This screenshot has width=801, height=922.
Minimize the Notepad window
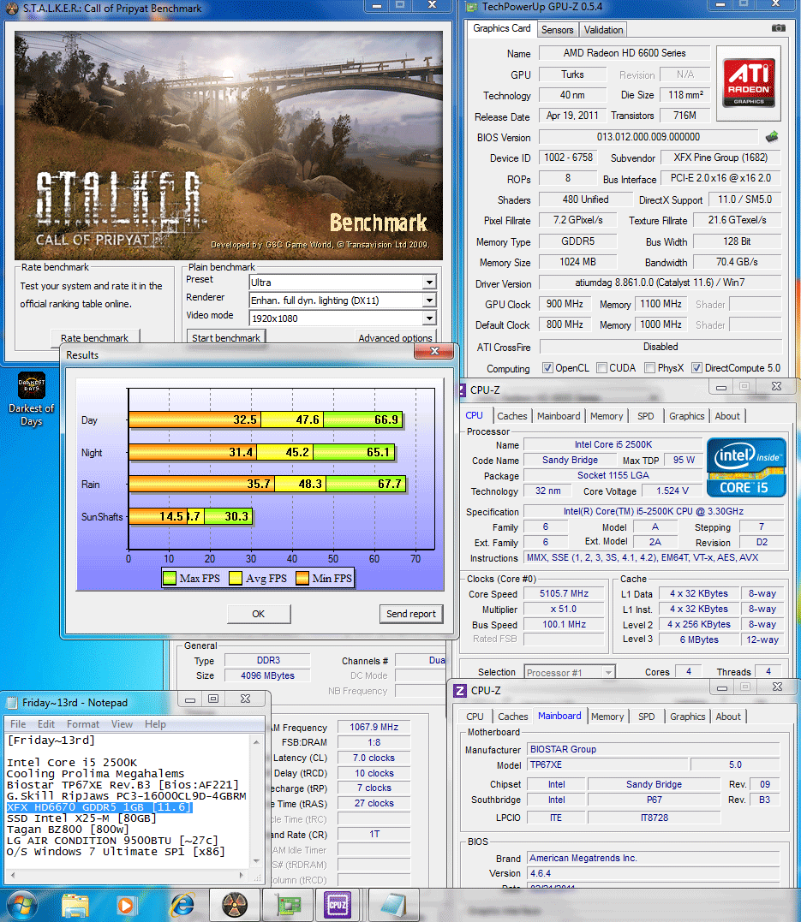click(190, 699)
